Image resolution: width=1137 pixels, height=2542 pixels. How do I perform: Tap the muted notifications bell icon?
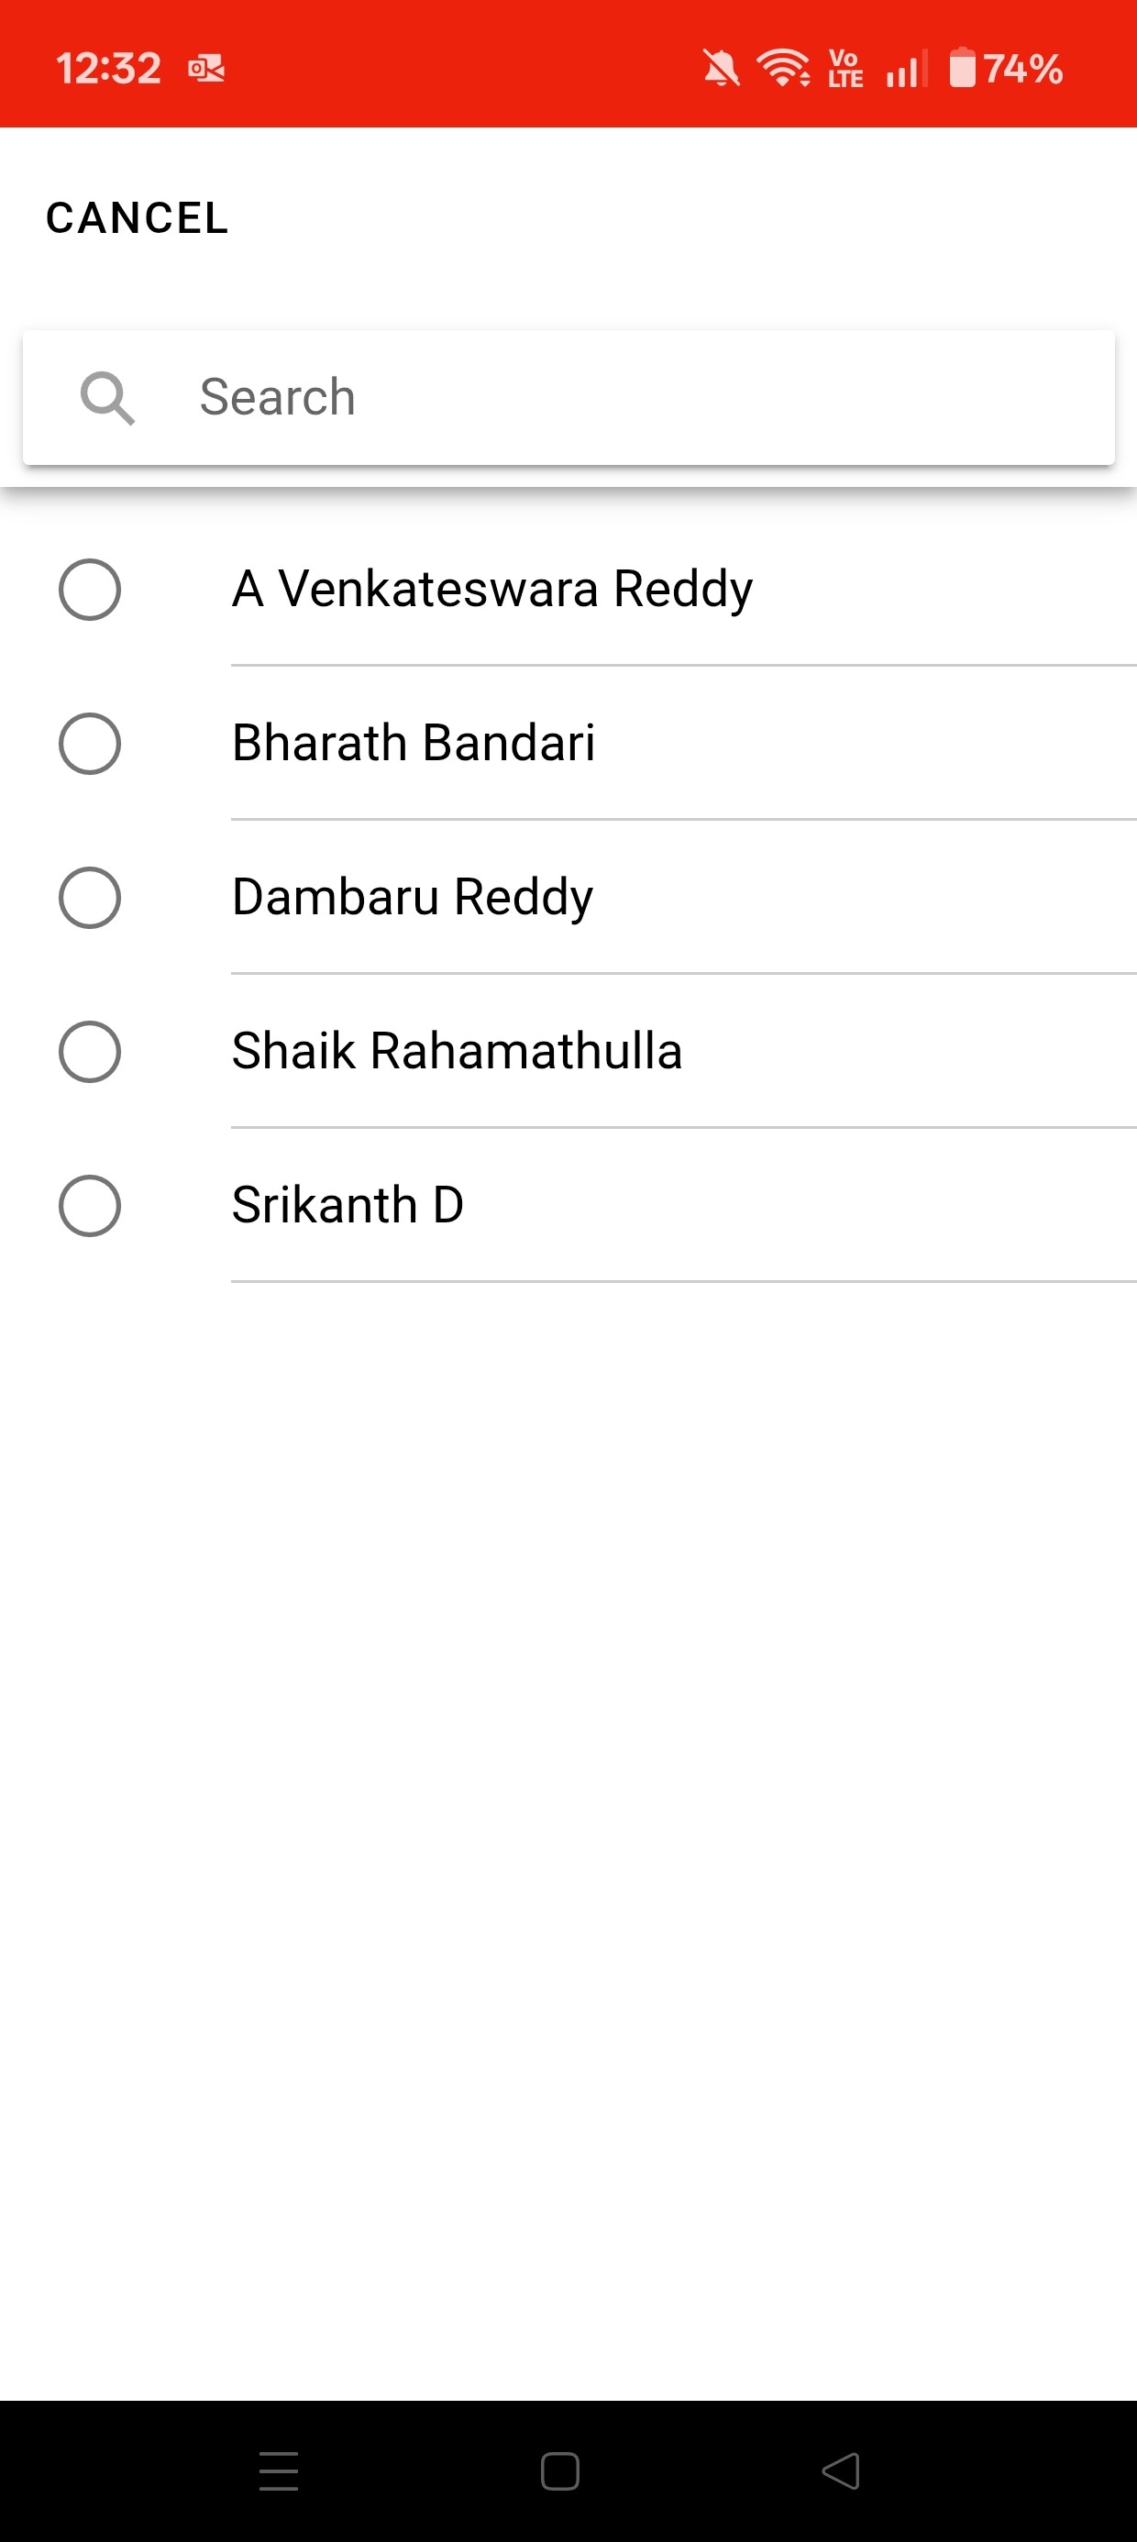pyautogui.click(x=721, y=69)
